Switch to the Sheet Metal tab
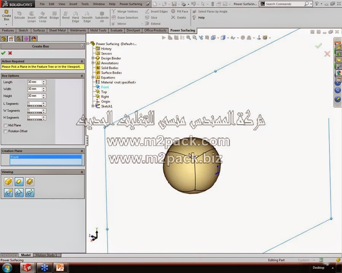This screenshot has height=273, width=342. 57,30
